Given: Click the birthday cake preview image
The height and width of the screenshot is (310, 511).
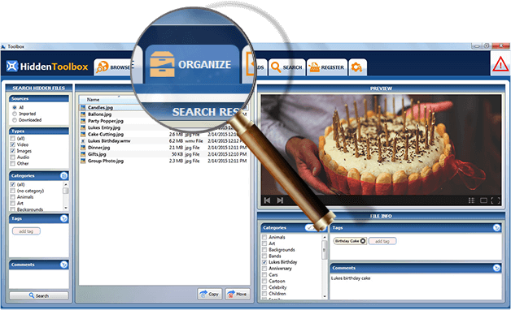Looking at the screenshot, I should [x=381, y=145].
